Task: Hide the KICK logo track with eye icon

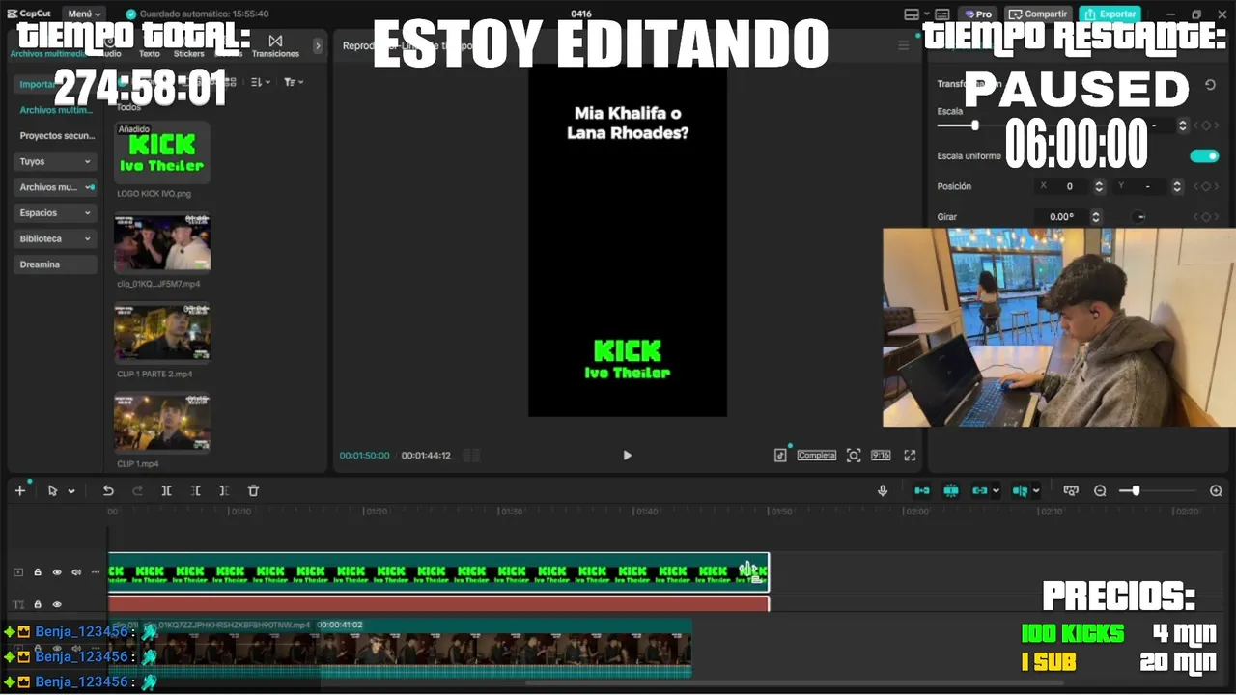Action: [x=56, y=572]
